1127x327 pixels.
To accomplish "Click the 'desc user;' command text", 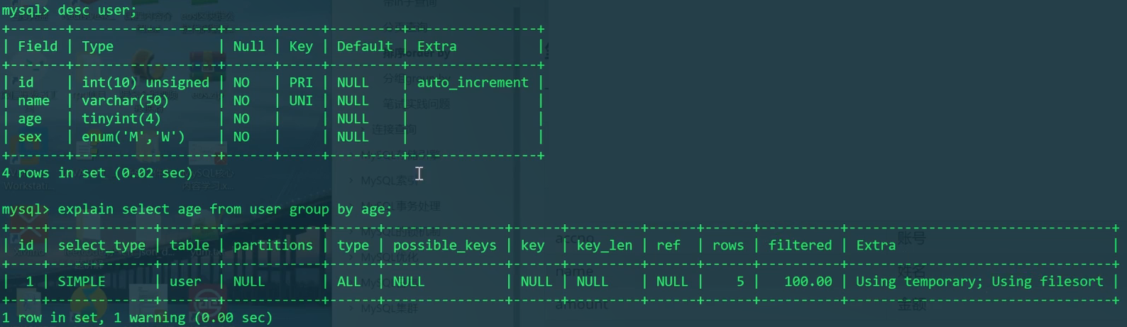I will (97, 11).
